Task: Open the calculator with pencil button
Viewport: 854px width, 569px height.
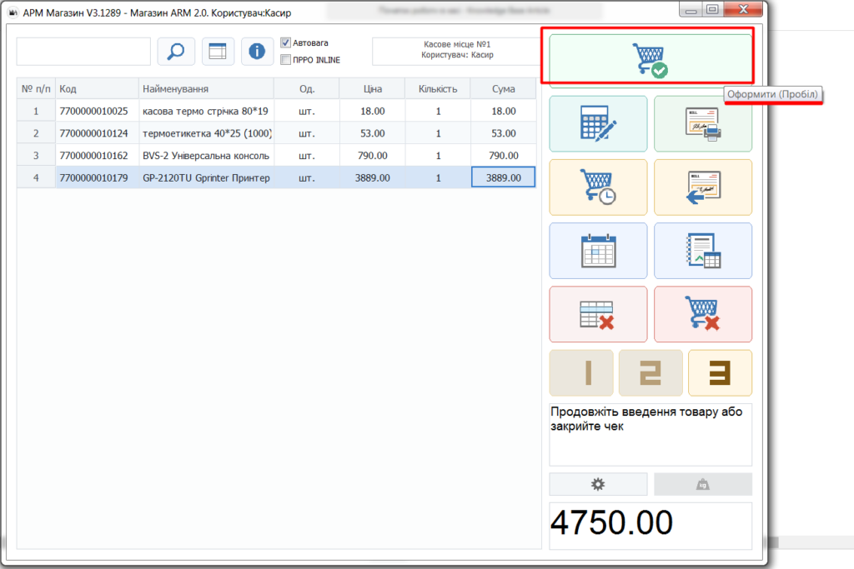Action: pyautogui.click(x=598, y=124)
